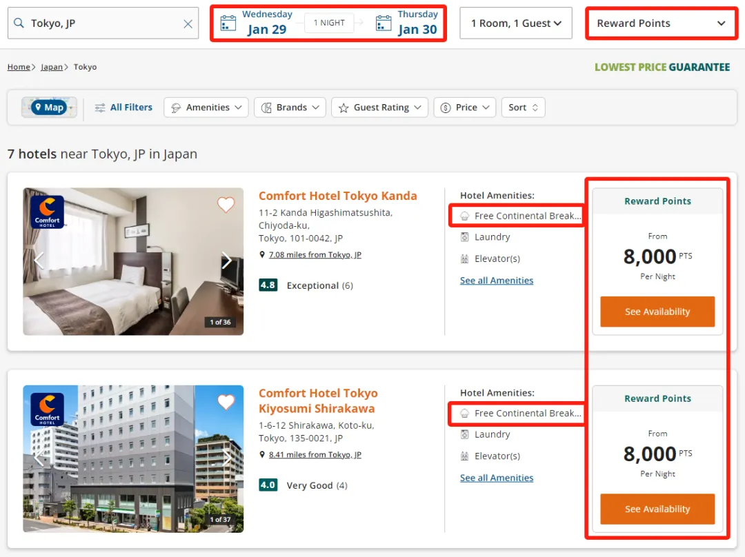This screenshot has width=745, height=557.
Task: Click the check-in calendar icon for Jan 29
Action: click(228, 23)
